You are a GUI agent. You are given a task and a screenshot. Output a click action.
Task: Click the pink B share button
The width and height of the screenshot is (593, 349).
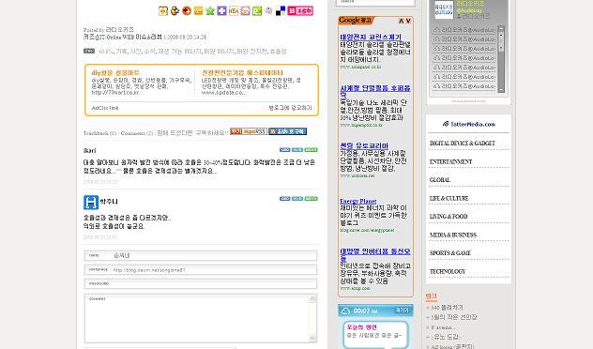click(x=300, y=10)
